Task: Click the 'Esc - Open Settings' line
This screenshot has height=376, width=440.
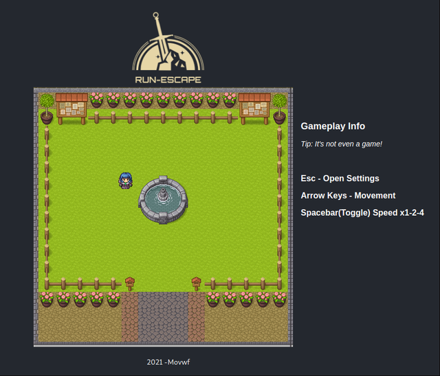Action: tap(340, 179)
